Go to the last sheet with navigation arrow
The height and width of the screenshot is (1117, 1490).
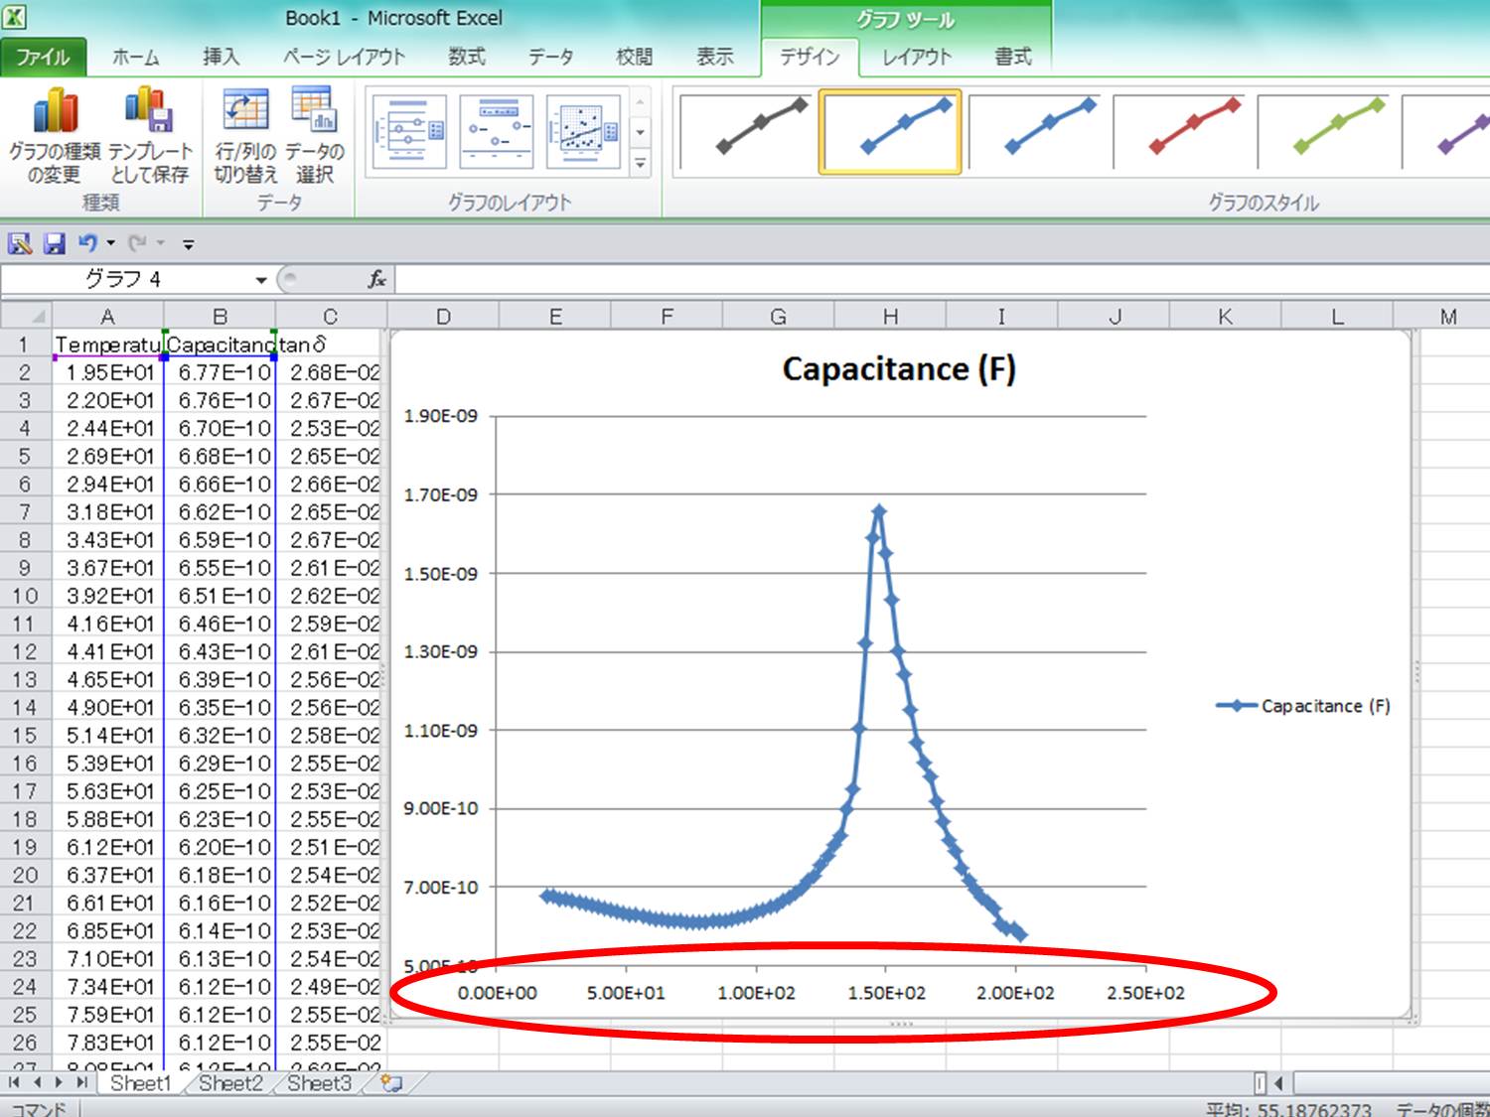[81, 1083]
